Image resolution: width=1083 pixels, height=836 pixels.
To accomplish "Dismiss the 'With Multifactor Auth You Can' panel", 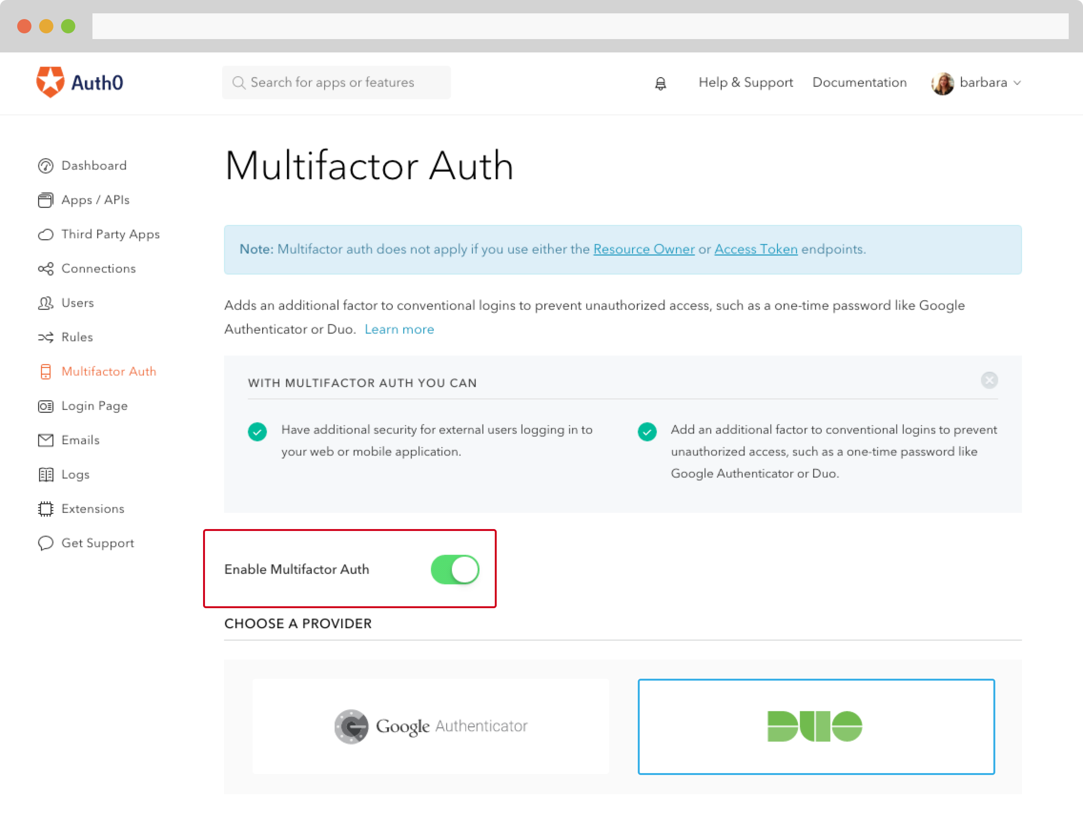I will click(989, 380).
